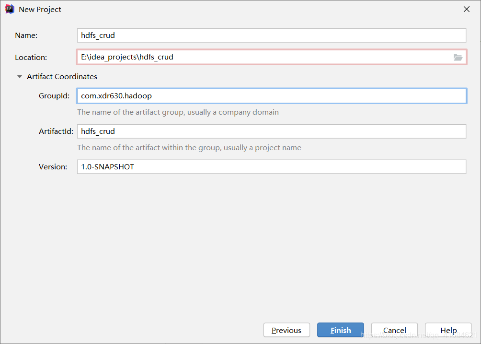Click the "Location:" label
This screenshot has height=344, width=481.
[x=31, y=58]
